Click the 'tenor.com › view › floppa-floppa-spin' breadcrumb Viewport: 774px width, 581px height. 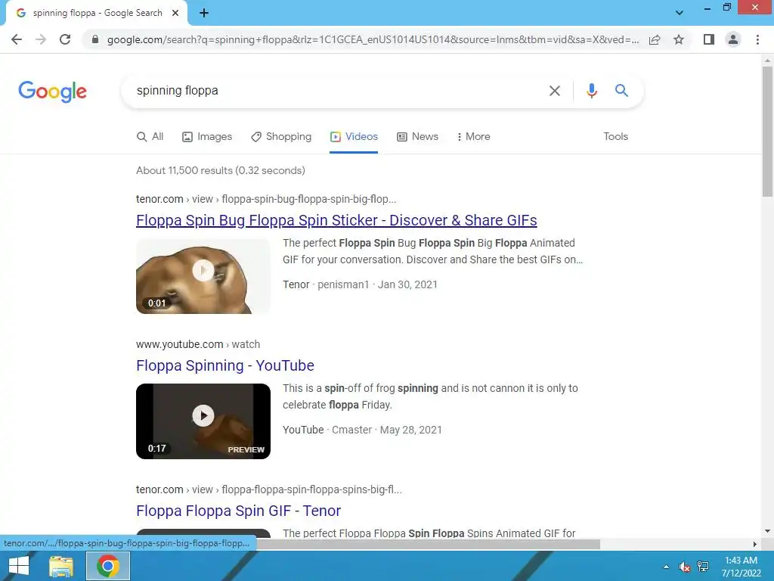tap(269, 489)
